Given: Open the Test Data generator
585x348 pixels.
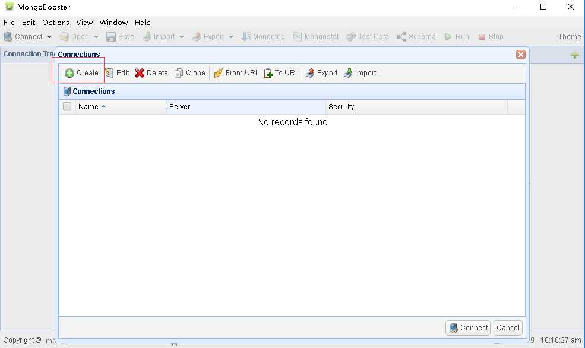Looking at the screenshot, I should click(x=368, y=37).
